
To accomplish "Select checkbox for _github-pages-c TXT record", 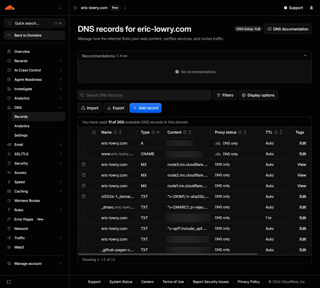I will pos(84,250).
